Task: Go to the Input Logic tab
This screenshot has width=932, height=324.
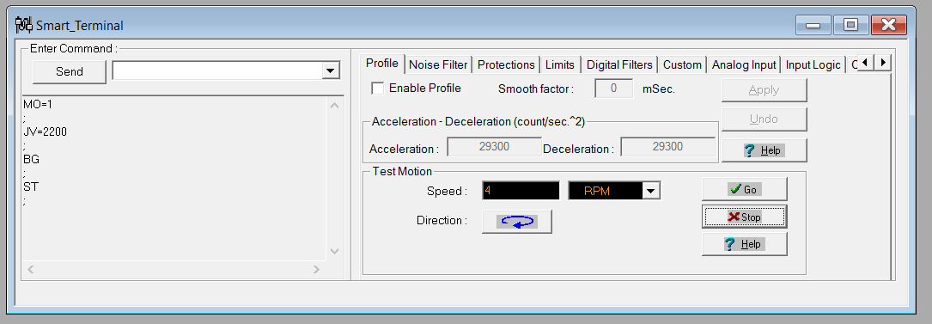Action: tap(813, 64)
